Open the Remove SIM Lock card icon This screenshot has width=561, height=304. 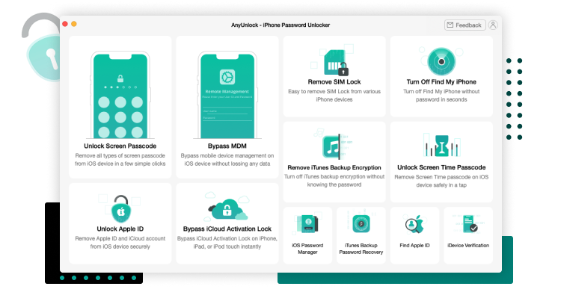pos(336,63)
